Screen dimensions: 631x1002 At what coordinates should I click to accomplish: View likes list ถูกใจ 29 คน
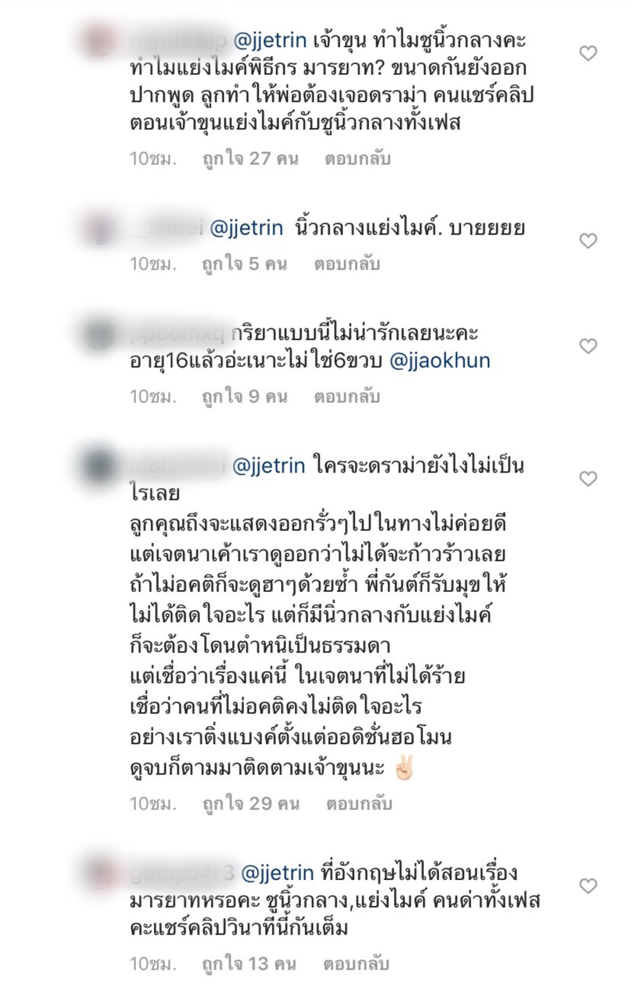[x=251, y=804]
